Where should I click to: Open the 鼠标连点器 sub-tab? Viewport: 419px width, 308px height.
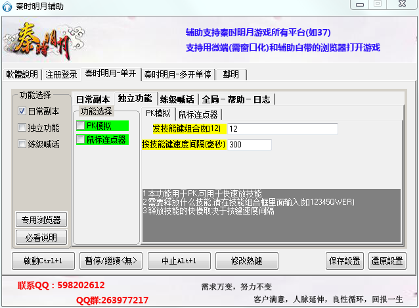pyautogui.click(x=198, y=114)
